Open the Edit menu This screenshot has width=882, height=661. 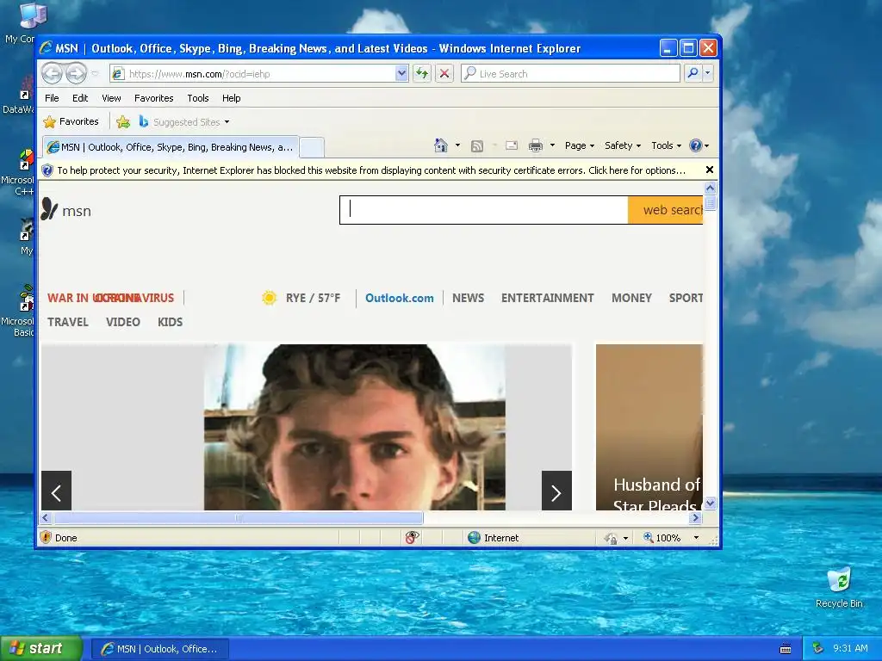(x=80, y=98)
